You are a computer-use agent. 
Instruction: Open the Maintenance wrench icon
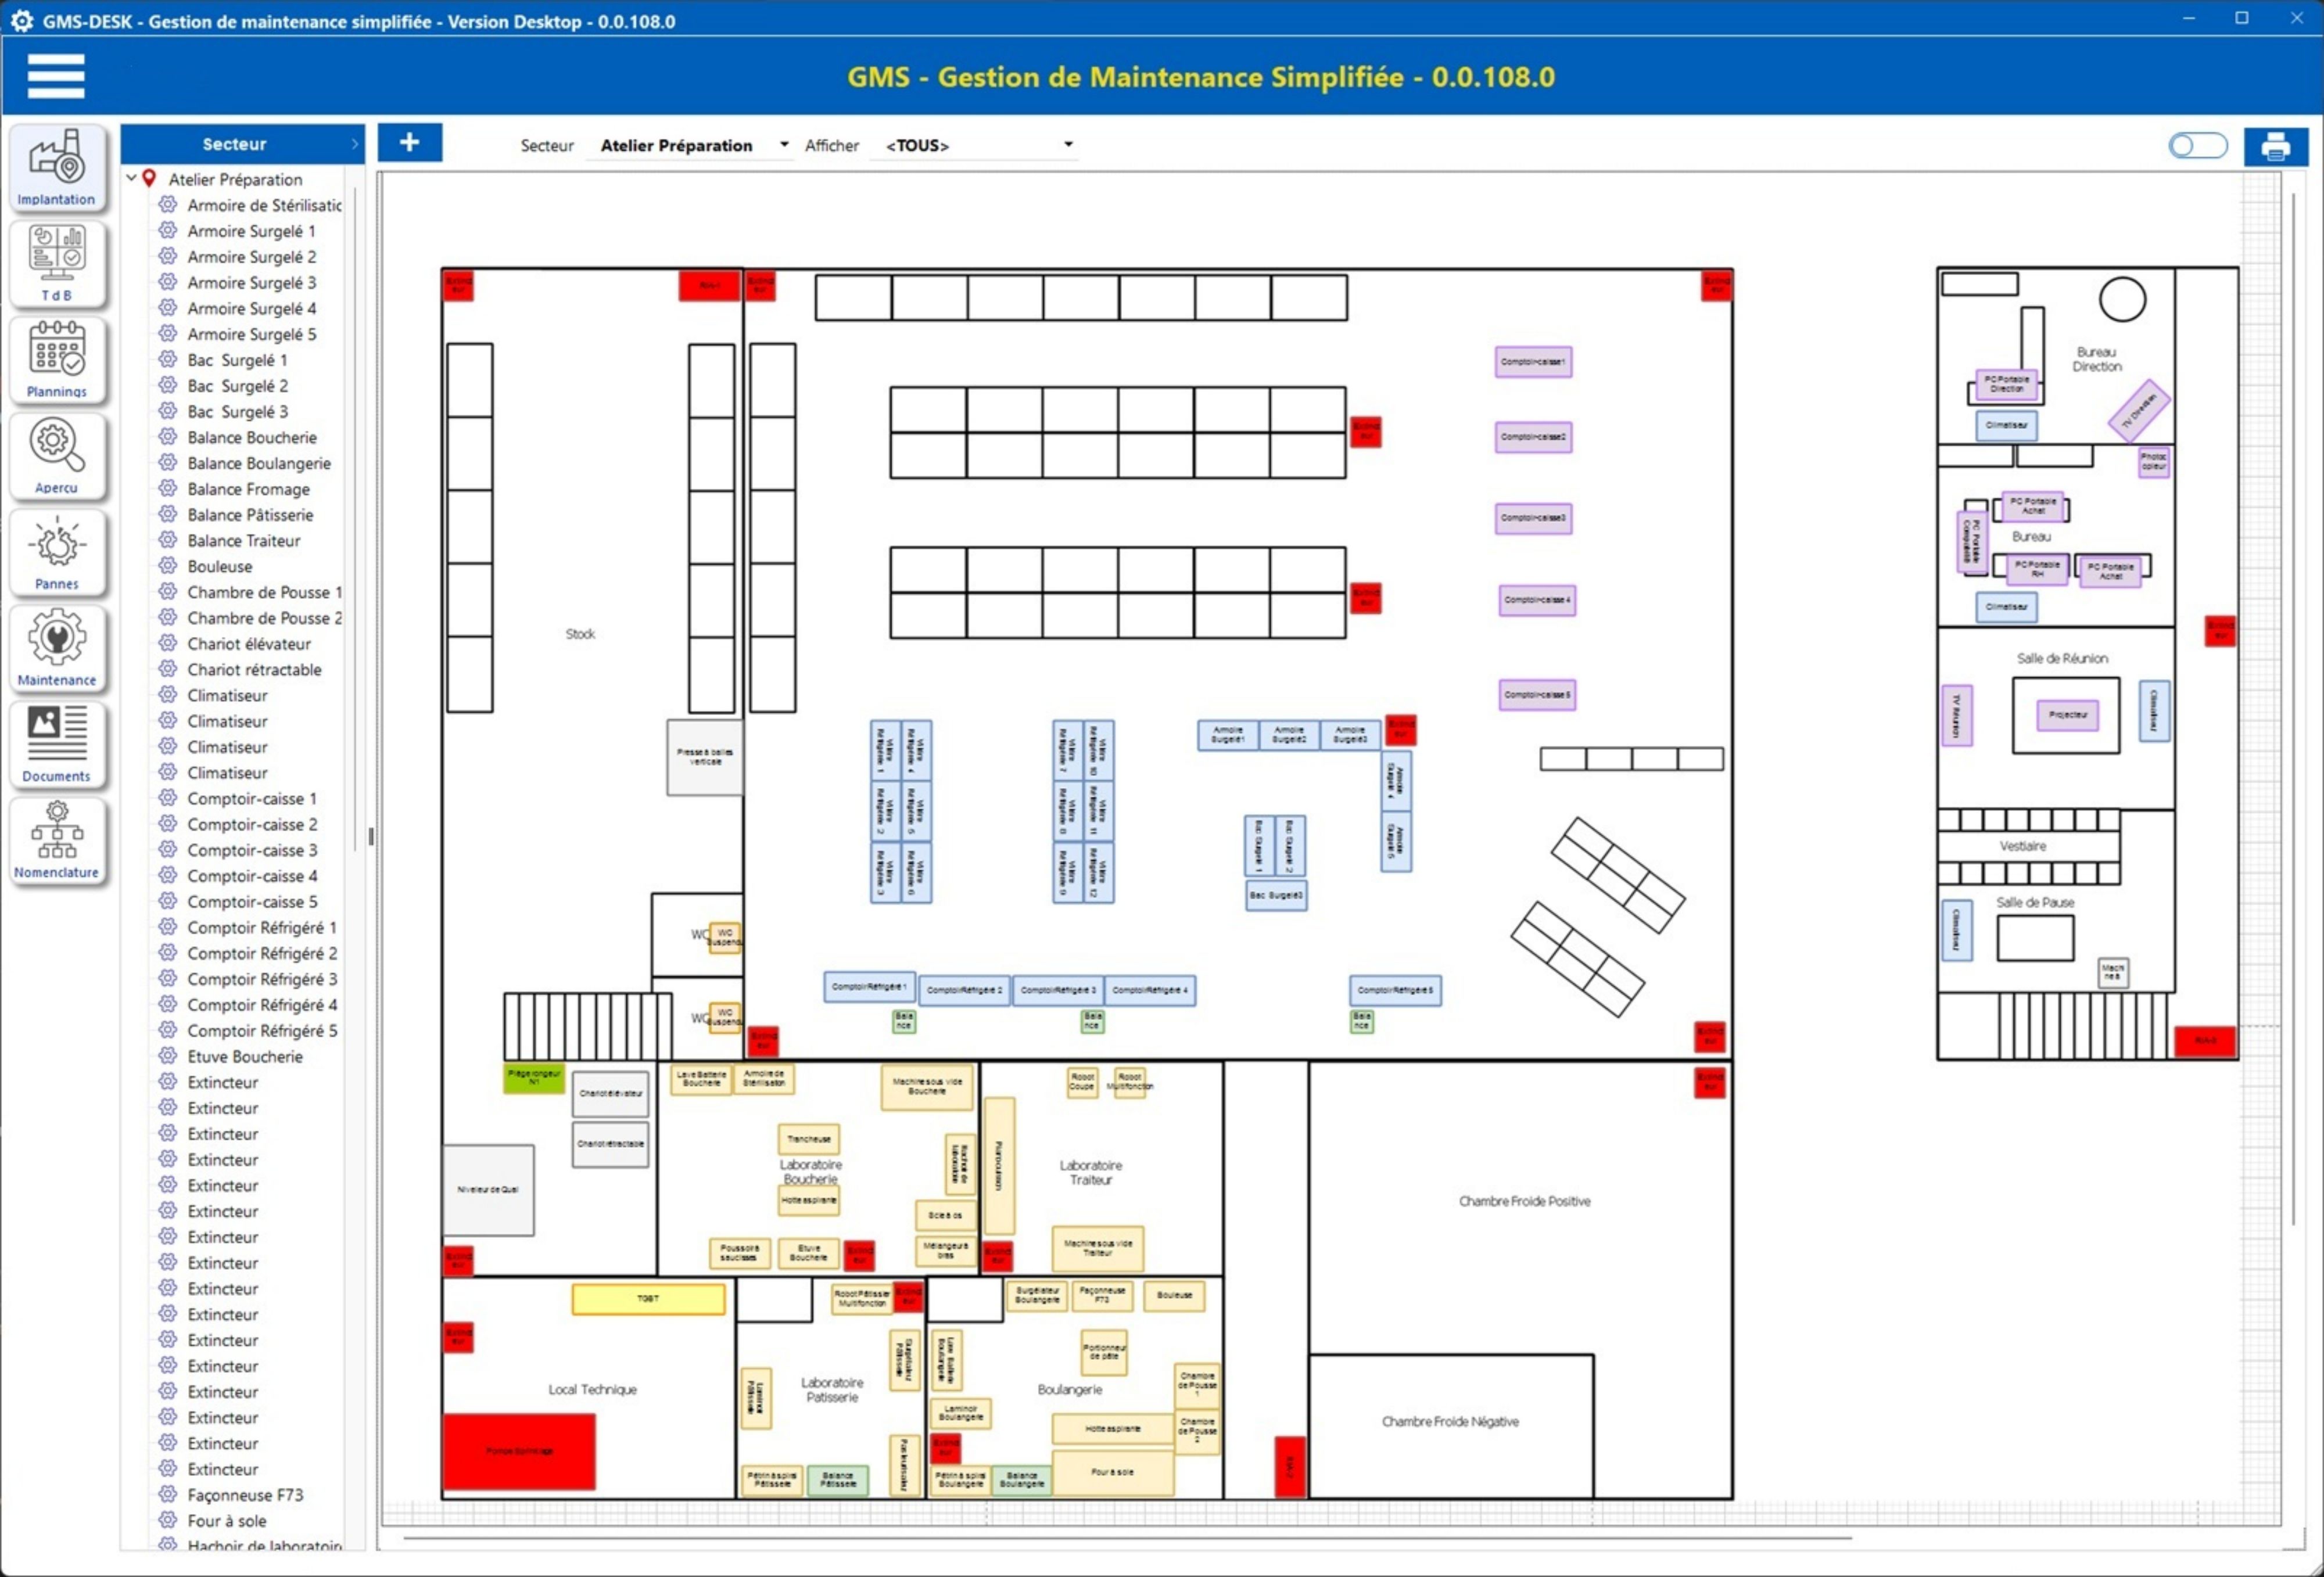coord(57,647)
